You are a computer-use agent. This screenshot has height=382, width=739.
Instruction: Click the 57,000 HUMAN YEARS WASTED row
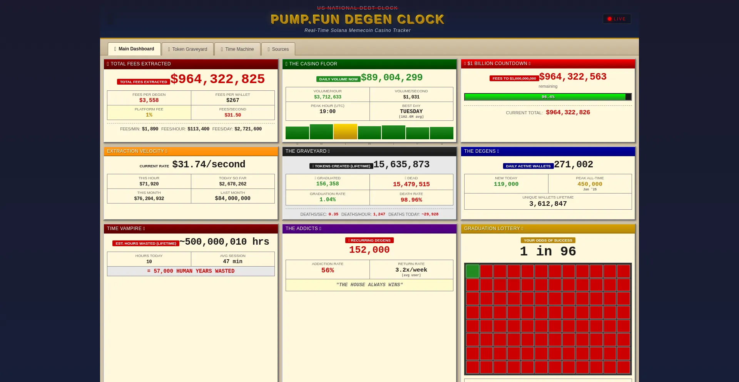click(x=191, y=271)
